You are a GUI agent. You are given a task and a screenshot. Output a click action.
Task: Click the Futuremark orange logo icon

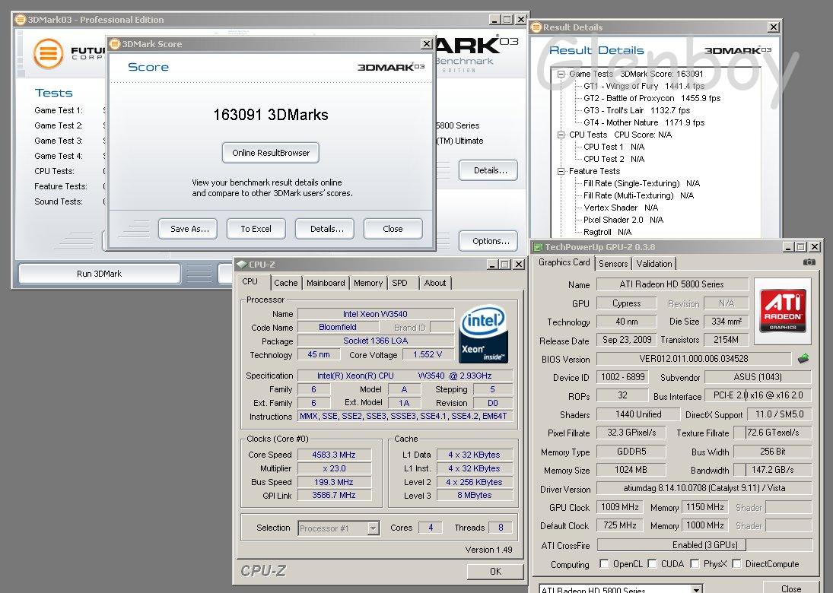pos(48,54)
